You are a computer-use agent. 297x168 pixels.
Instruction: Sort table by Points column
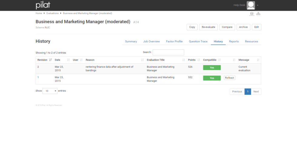click(x=192, y=60)
